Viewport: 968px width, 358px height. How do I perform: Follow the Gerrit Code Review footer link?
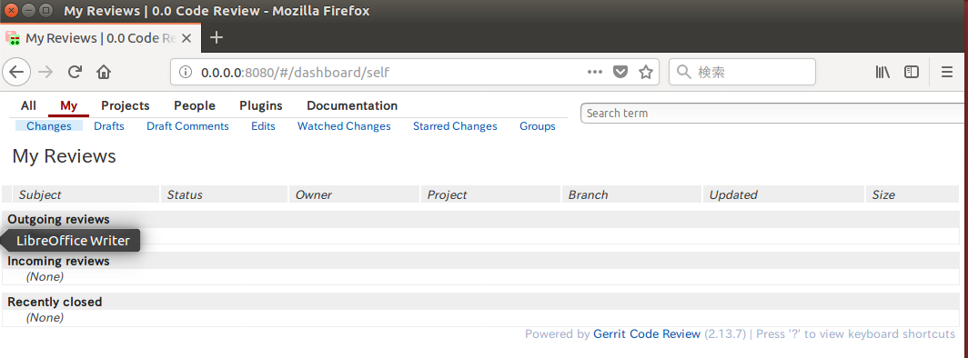click(x=647, y=334)
